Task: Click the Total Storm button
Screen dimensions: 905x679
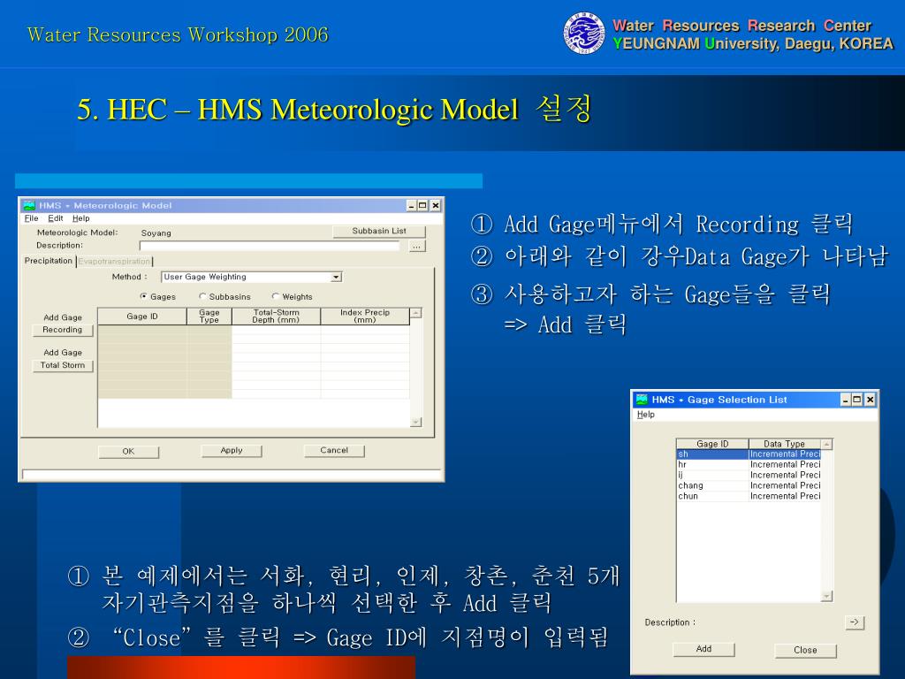Action: [x=63, y=365]
